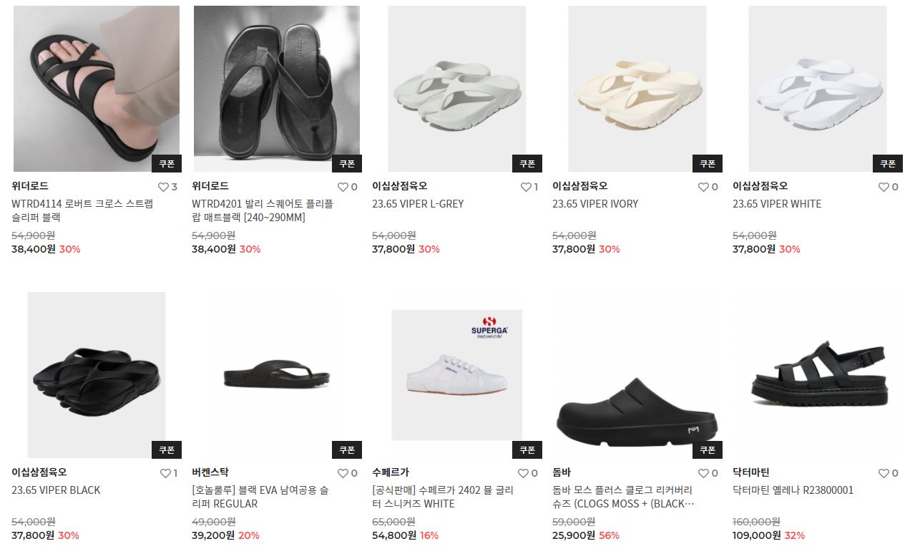Image resolution: width=915 pixels, height=559 pixels.
Task: Heart the 돔바 clogs moss plus item
Action: click(703, 473)
